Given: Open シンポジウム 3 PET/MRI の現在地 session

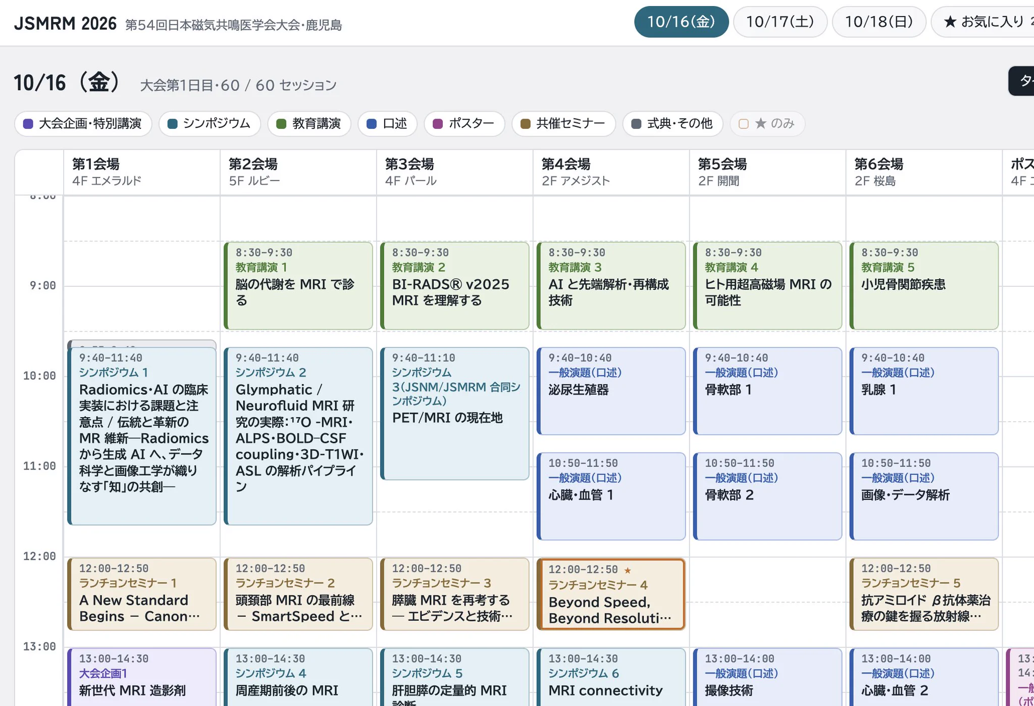Looking at the screenshot, I should (x=455, y=414).
